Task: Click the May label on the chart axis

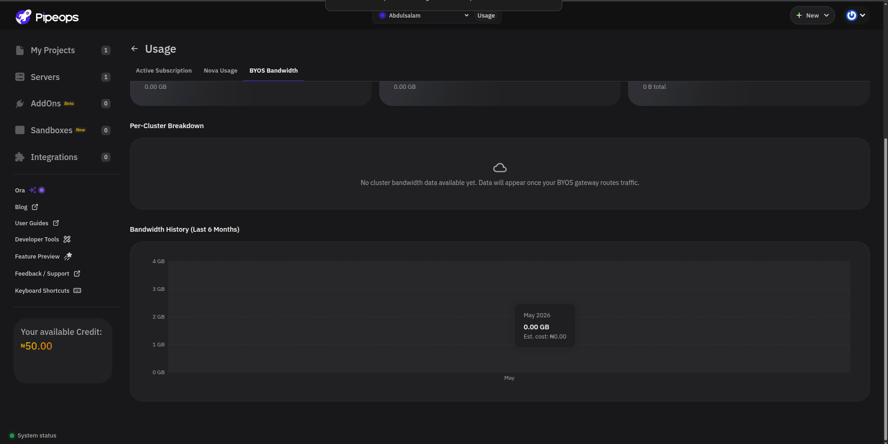Action: pos(509,378)
